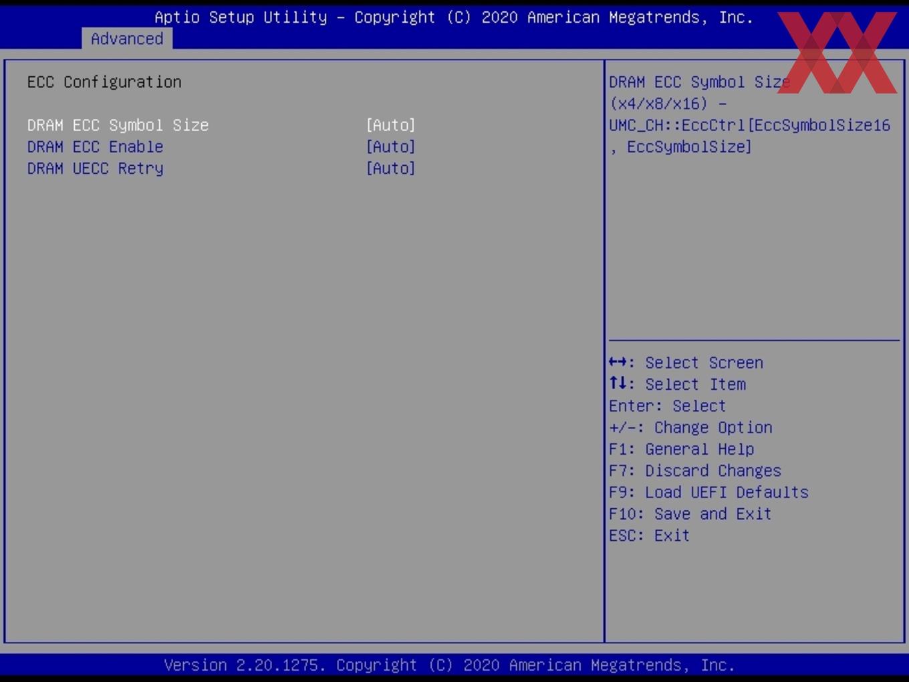Image resolution: width=909 pixels, height=682 pixels.
Task: Open DRAM ECC Symbol Size [Auto] value
Action: [391, 125]
